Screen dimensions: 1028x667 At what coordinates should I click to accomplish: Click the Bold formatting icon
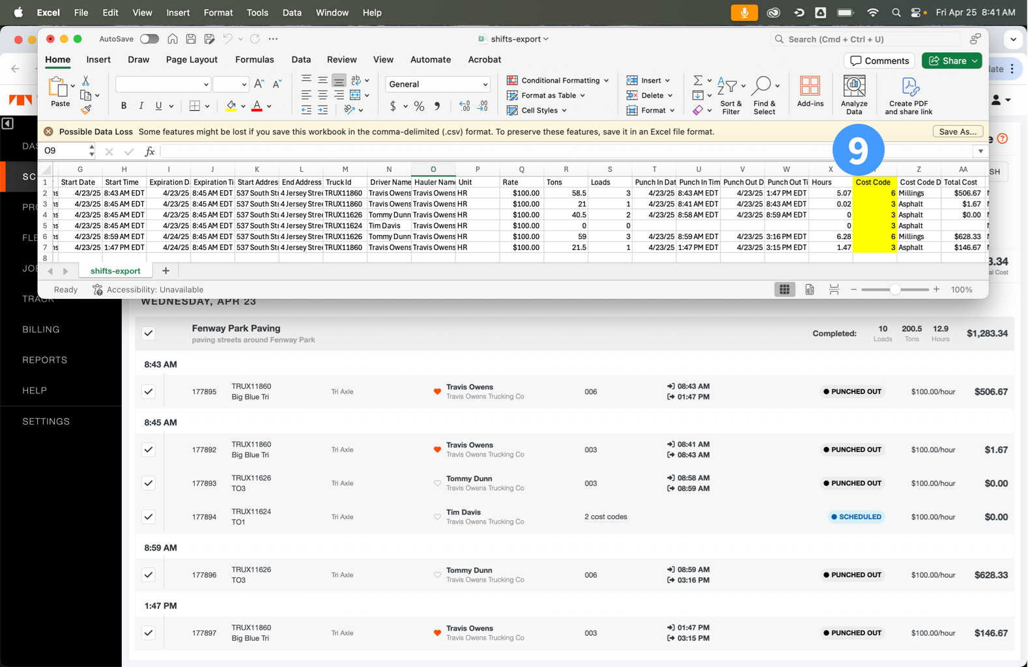click(124, 106)
